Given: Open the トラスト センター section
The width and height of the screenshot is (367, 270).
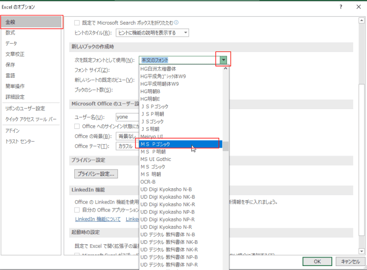Looking at the screenshot, I should tap(20, 142).
